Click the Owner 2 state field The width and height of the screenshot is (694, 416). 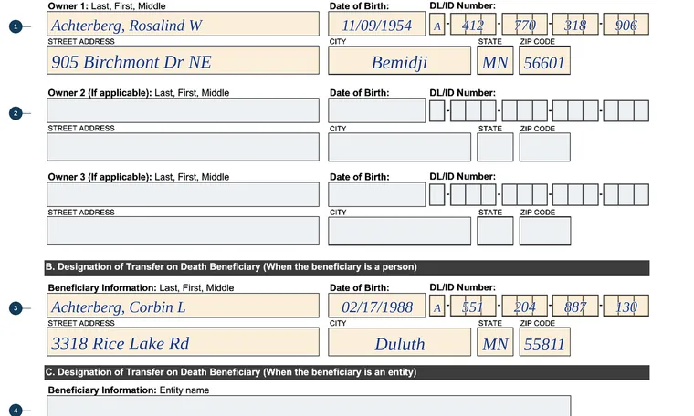point(495,147)
